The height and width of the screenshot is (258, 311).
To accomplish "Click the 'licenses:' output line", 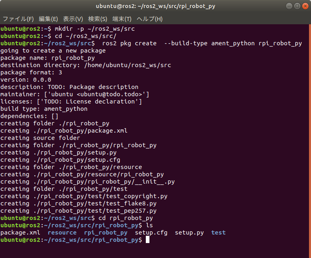I will 71,102.
